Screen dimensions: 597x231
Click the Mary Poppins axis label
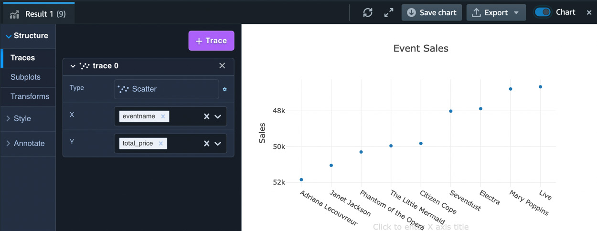[529, 202]
